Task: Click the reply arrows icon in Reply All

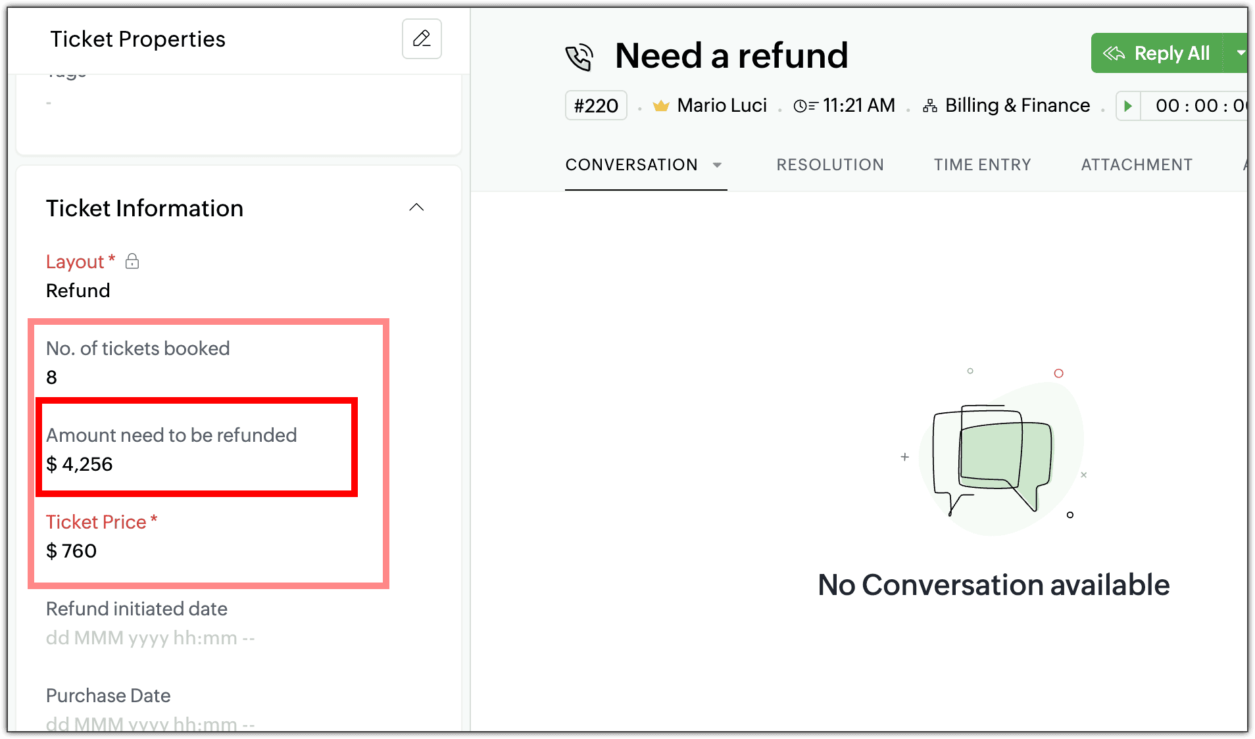Action: click(1114, 53)
